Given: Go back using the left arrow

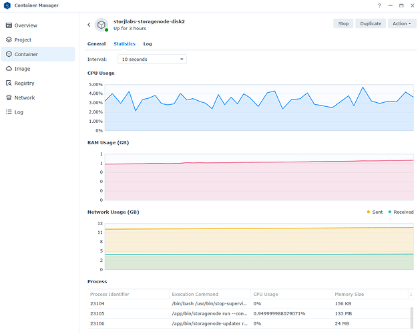Looking at the screenshot, I should pos(89,24).
